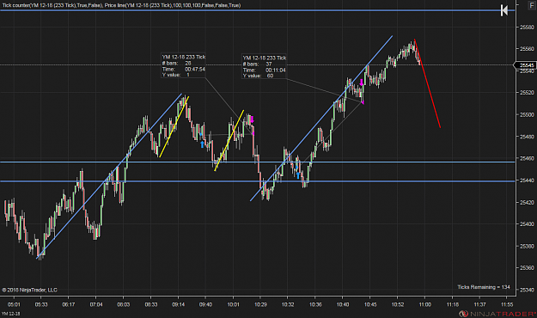Select the current price marker 25545
The height and width of the screenshot is (318, 537).
coord(525,65)
